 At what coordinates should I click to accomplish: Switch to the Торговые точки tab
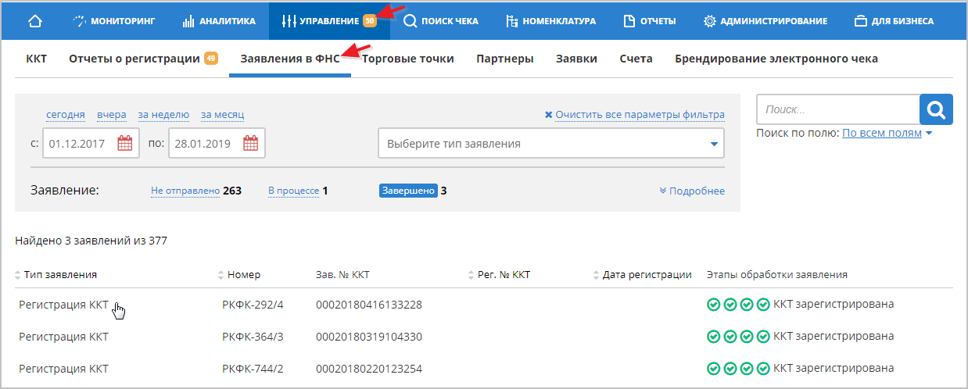(x=408, y=59)
